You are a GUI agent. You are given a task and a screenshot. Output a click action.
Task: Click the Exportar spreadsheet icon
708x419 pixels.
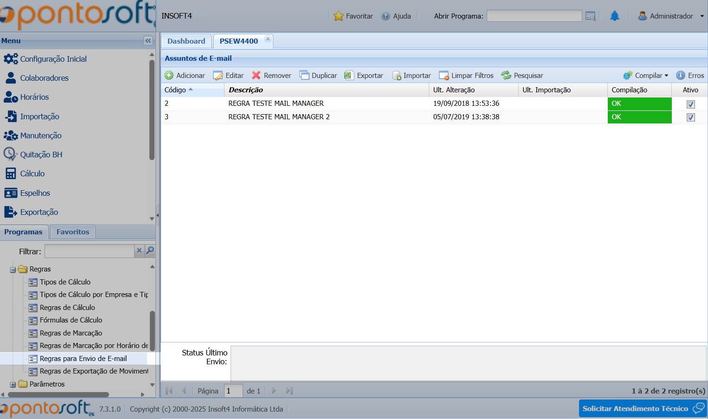click(x=349, y=76)
